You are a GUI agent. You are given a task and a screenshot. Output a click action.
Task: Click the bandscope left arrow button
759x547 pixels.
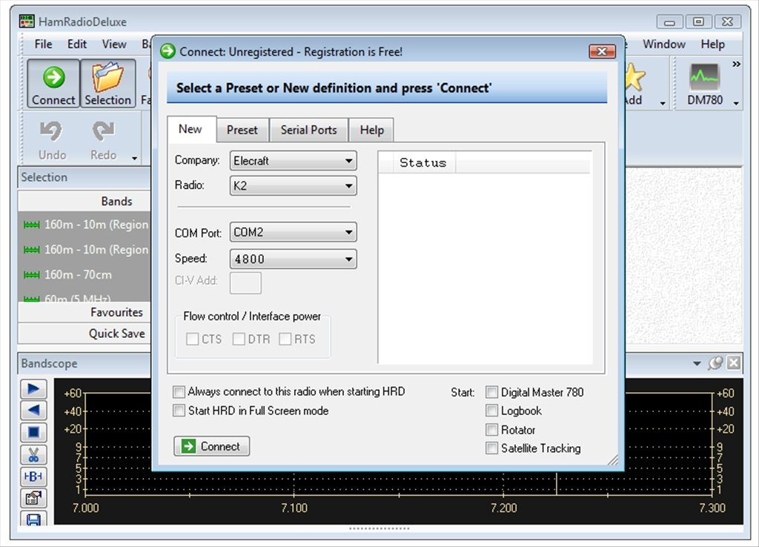tap(33, 411)
